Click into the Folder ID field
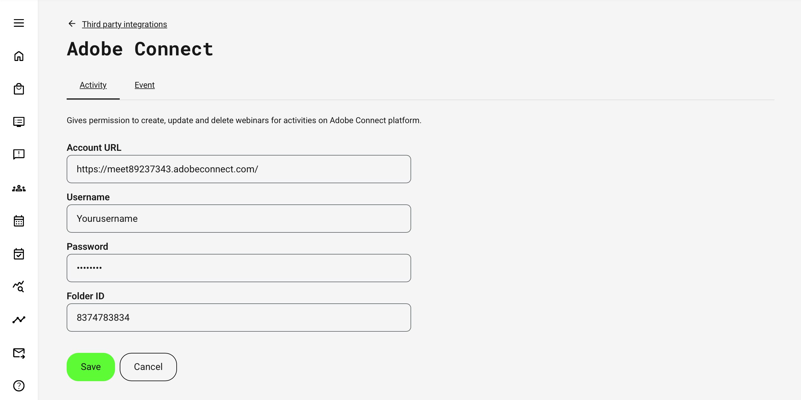The height and width of the screenshot is (400, 801). 239,318
